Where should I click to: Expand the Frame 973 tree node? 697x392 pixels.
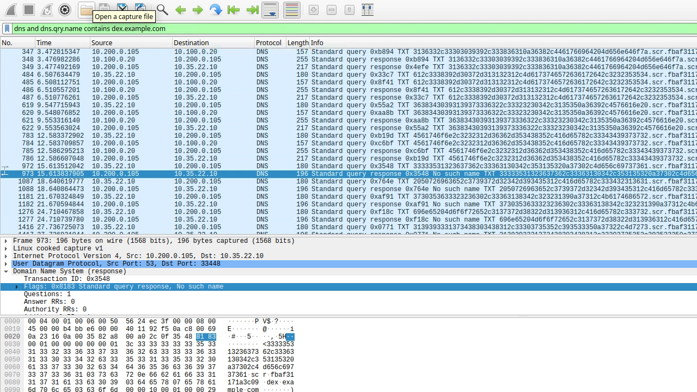point(6,241)
